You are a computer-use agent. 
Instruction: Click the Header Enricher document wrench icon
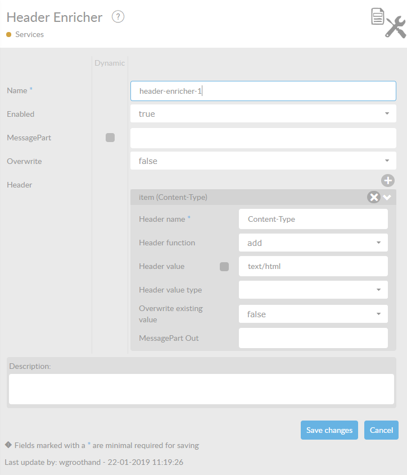(x=387, y=23)
